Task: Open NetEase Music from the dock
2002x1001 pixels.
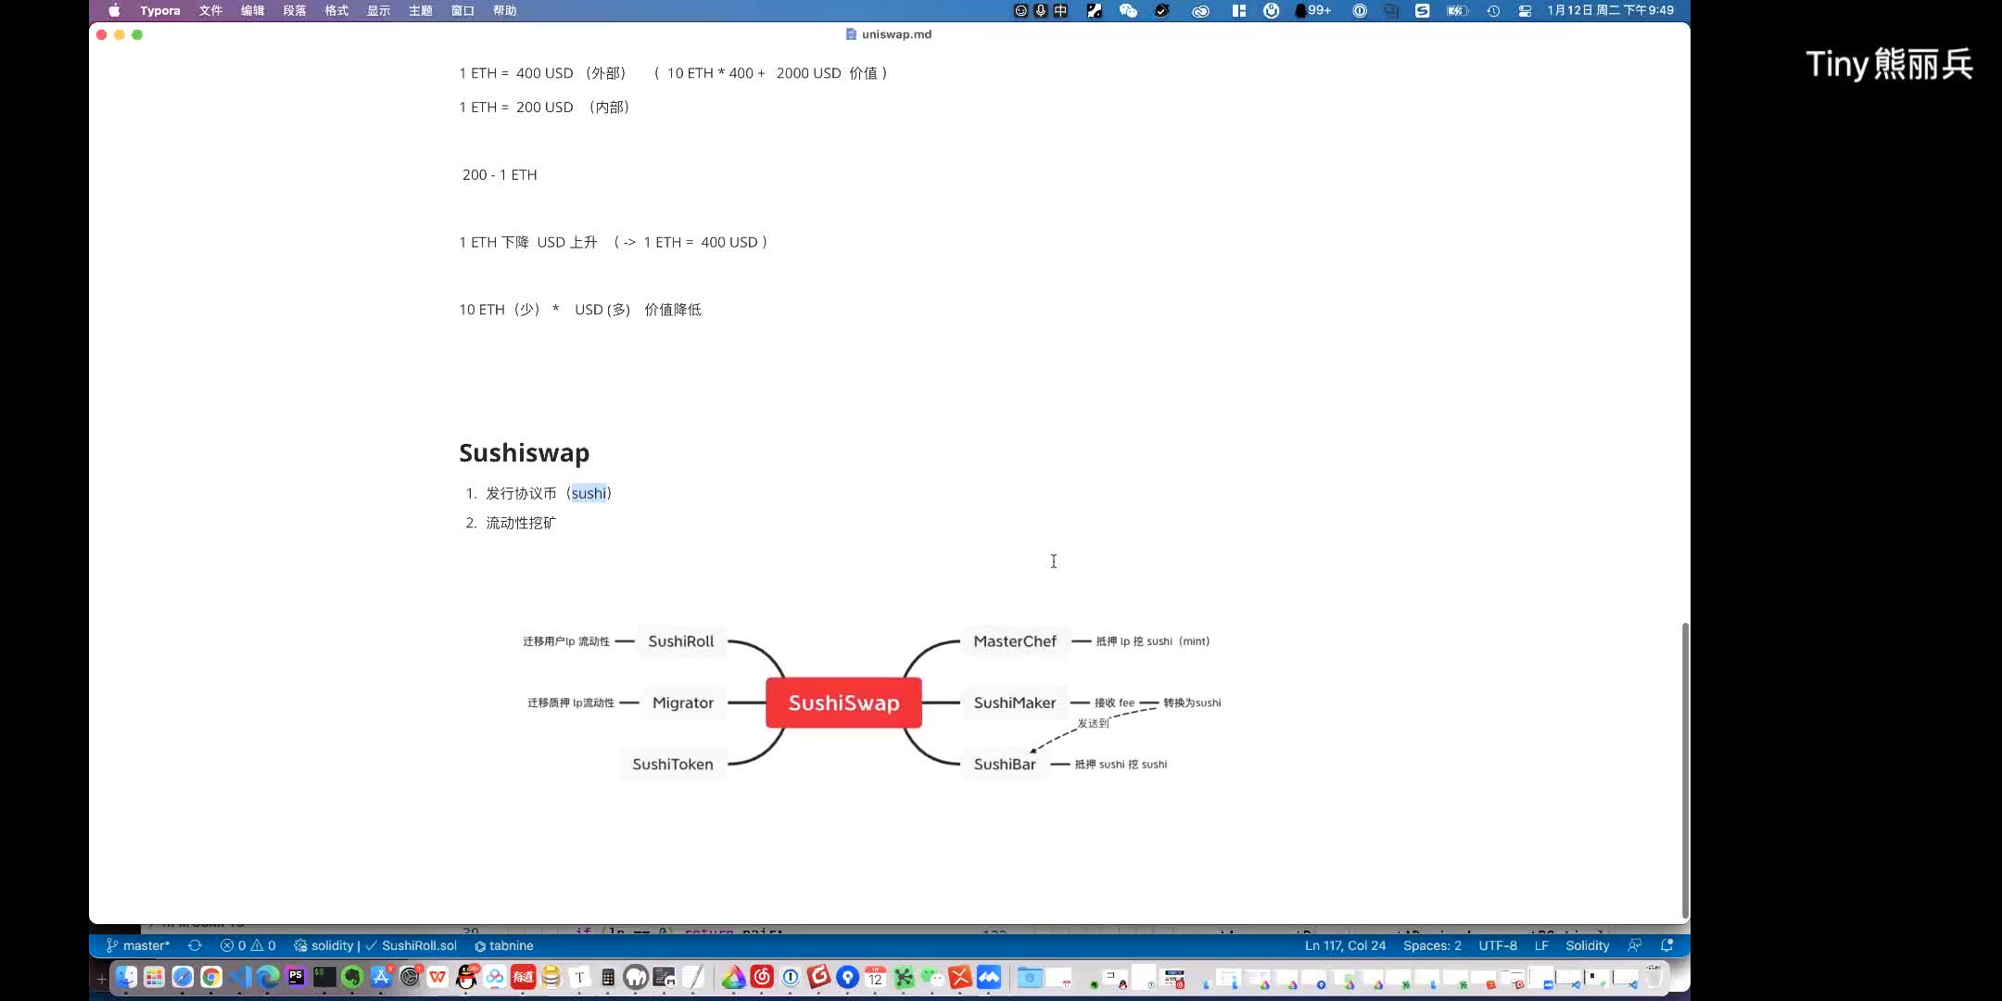Action: point(762,977)
